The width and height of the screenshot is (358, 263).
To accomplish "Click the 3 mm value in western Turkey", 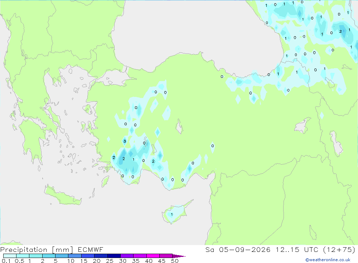I will coord(125,141).
